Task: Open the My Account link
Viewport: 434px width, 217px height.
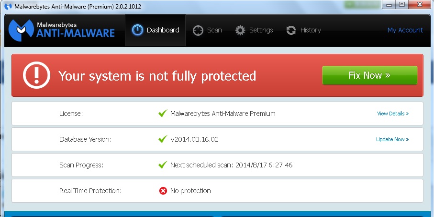Action: [405, 30]
